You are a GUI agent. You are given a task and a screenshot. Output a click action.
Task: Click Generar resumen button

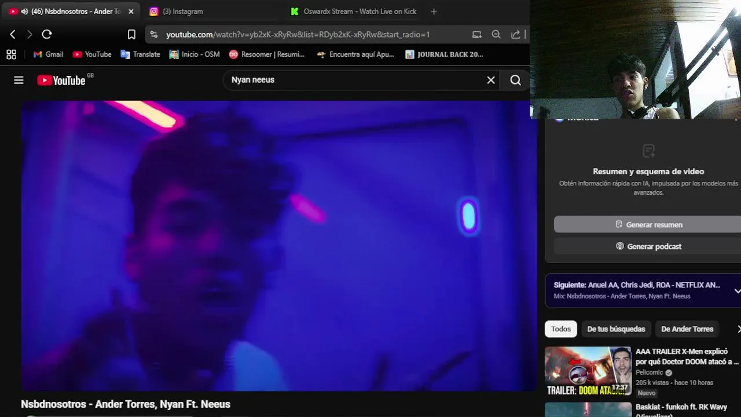[x=648, y=225]
